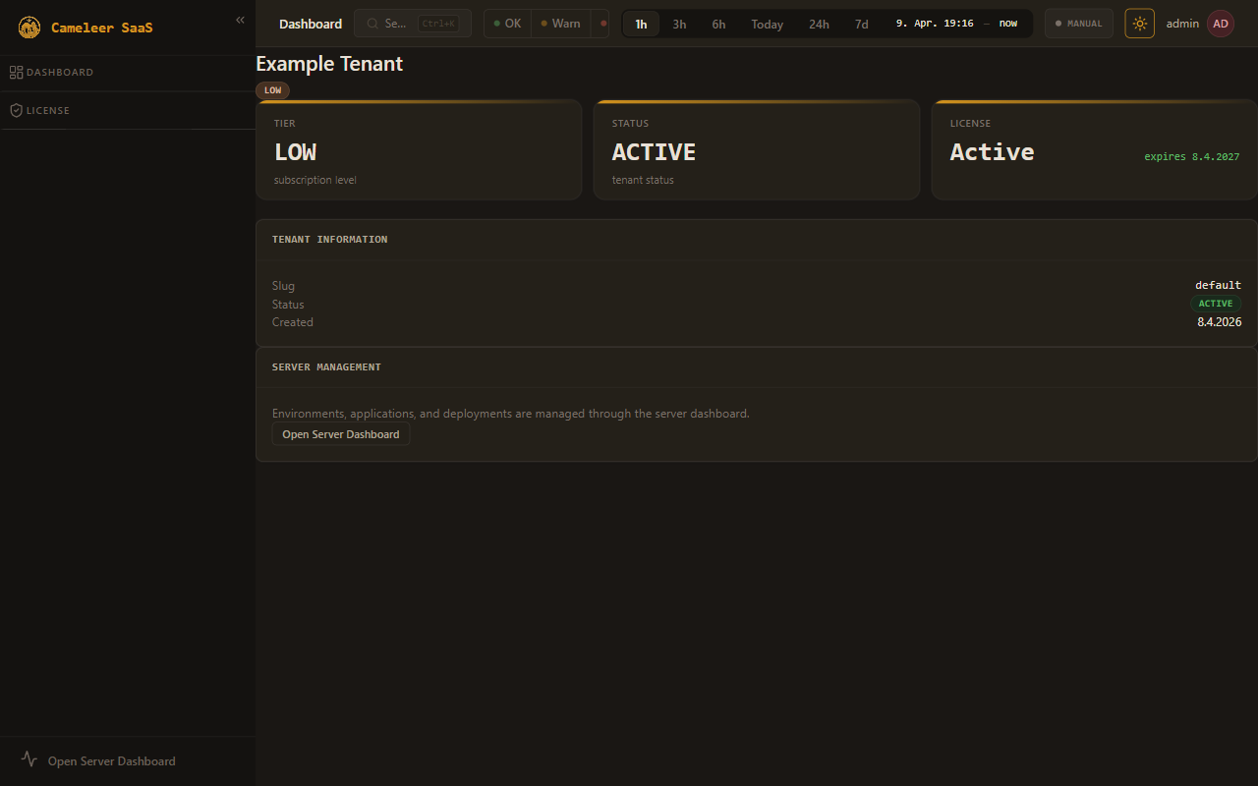Viewport: 1258px width, 786px height.
Task: Toggle the red error status filter
Action: 602,24
